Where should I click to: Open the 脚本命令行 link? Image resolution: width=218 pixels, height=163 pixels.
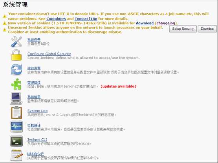pyautogui.click(x=36, y=154)
